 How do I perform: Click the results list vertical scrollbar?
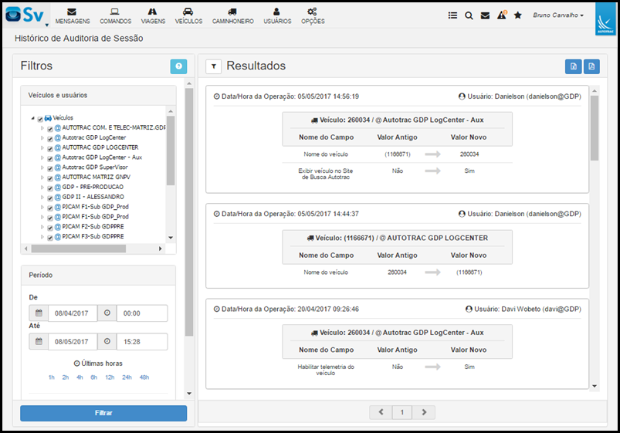(x=595, y=127)
